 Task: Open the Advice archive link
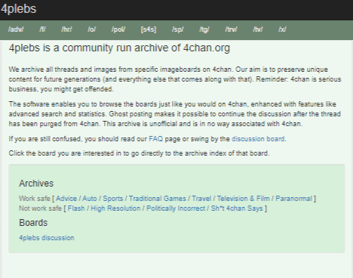(66, 199)
